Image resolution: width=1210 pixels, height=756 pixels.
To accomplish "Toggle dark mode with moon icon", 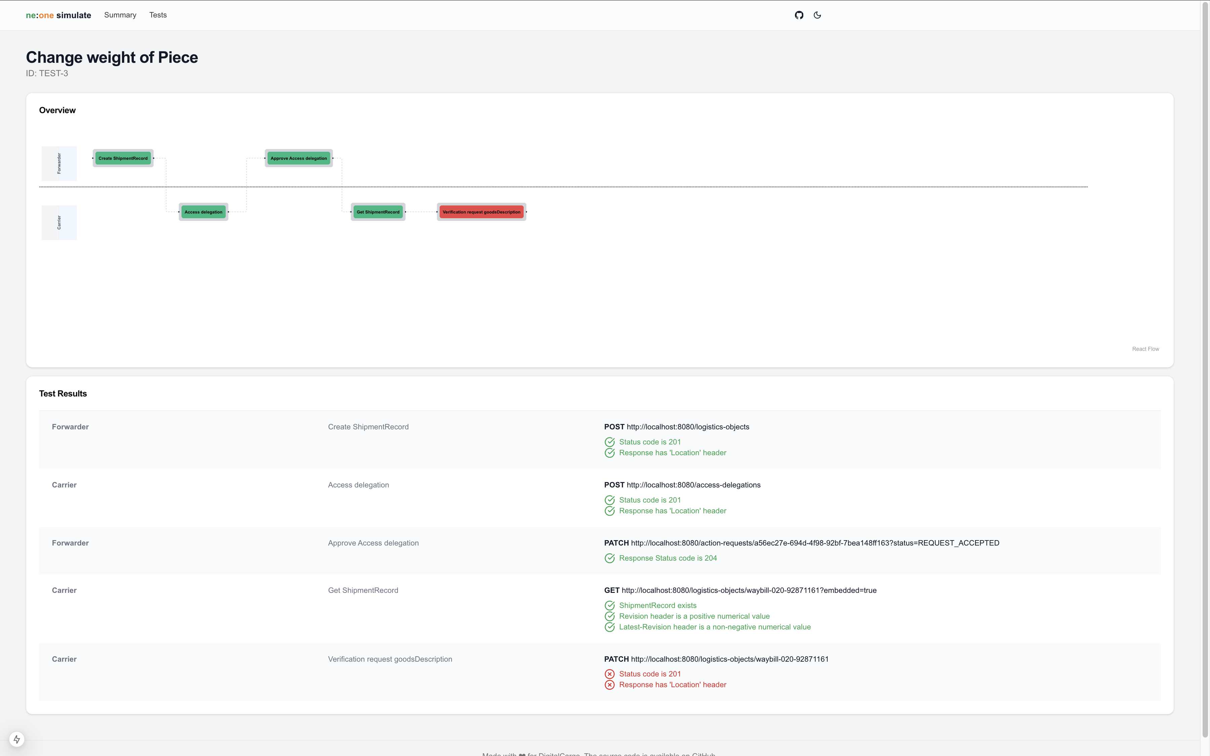I will pos(817,15).
